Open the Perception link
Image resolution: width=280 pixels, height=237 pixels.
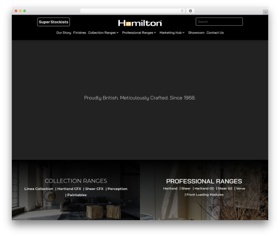click(117, 189)
